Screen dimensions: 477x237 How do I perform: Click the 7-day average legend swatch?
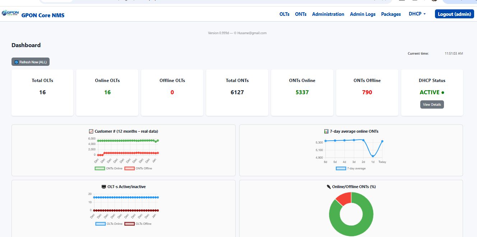(341, 168)
